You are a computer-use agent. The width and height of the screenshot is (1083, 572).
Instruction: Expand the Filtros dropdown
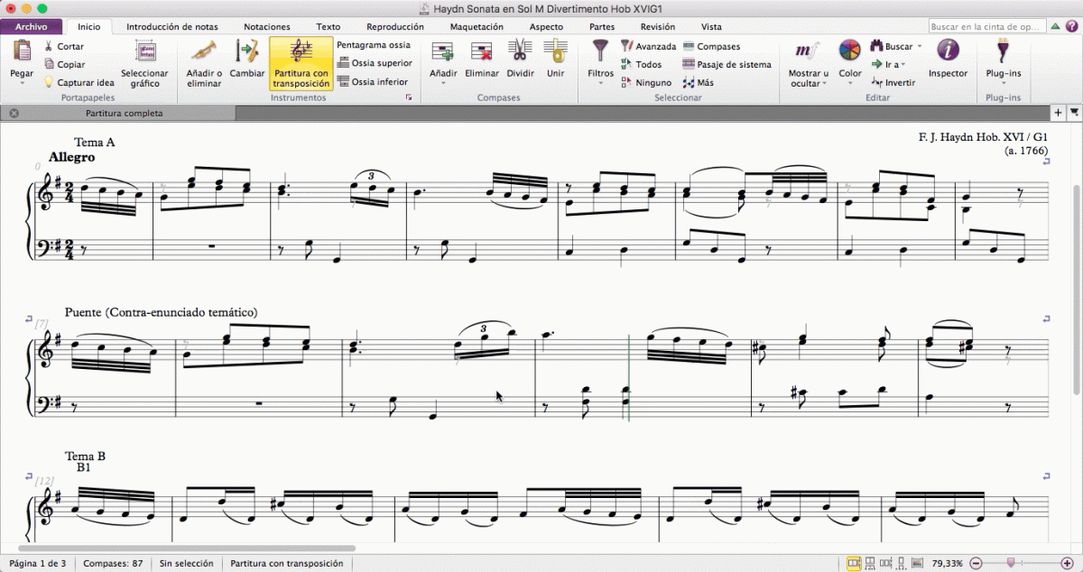600,83
